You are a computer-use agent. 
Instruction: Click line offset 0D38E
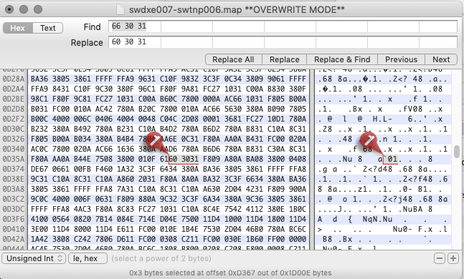tap(14, 180)
